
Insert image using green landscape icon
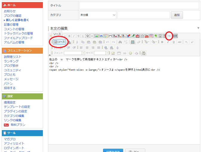point(97,36)
